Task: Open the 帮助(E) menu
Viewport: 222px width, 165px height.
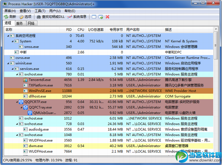Action: coord(70,11)
